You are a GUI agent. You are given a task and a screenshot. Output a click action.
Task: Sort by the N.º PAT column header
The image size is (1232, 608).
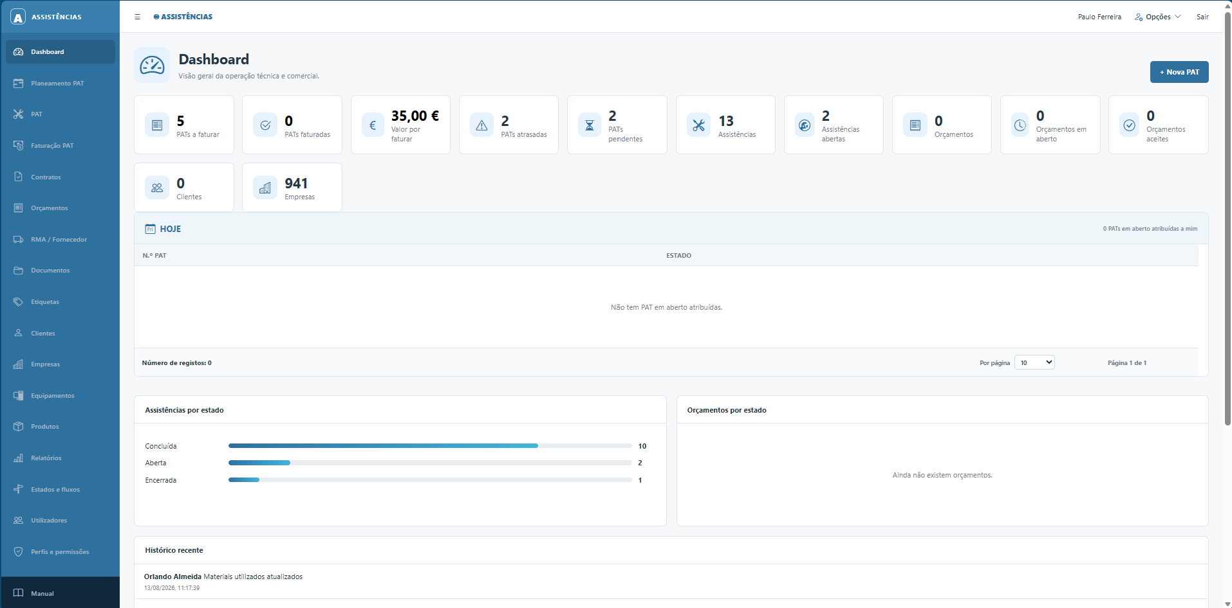(x=154, y=256)
